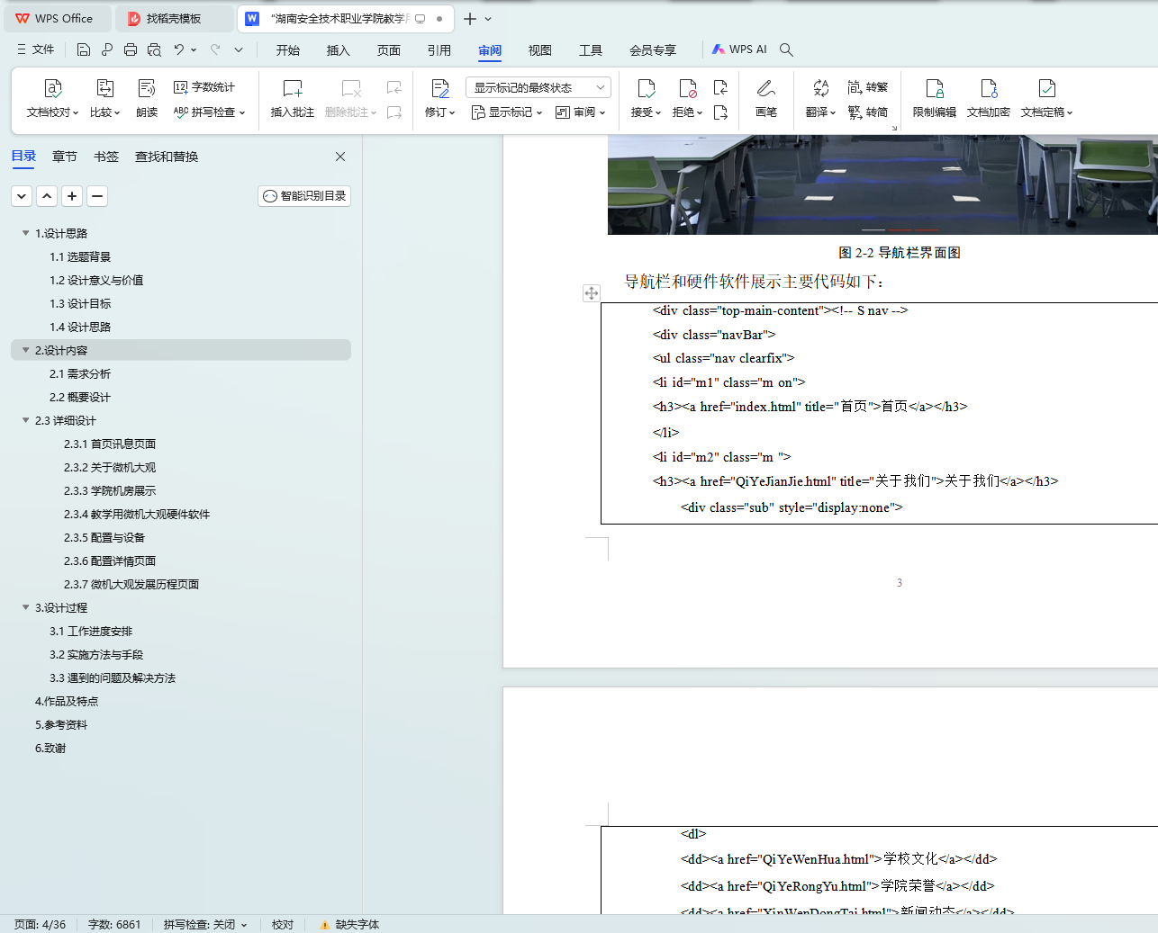Click the outline expand-all down arrow button
1158x933 pixels.
coord(22,196)
